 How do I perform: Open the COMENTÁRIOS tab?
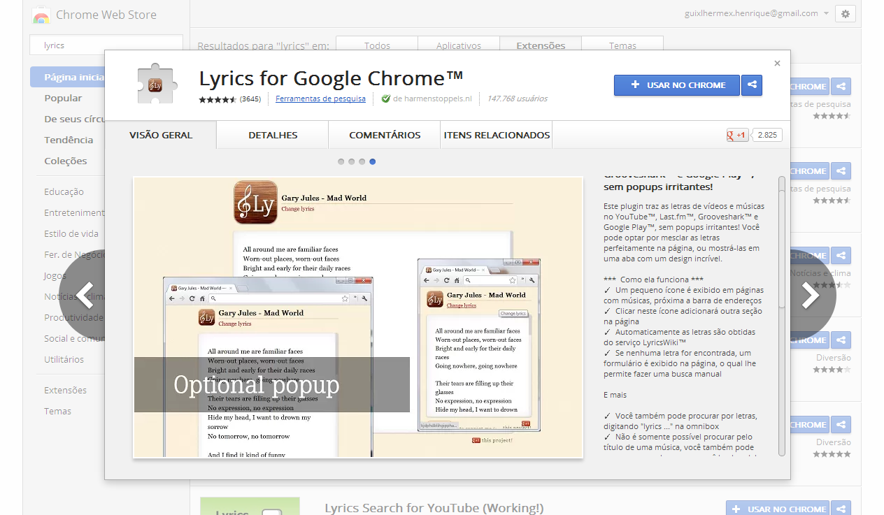click(385, 135)
